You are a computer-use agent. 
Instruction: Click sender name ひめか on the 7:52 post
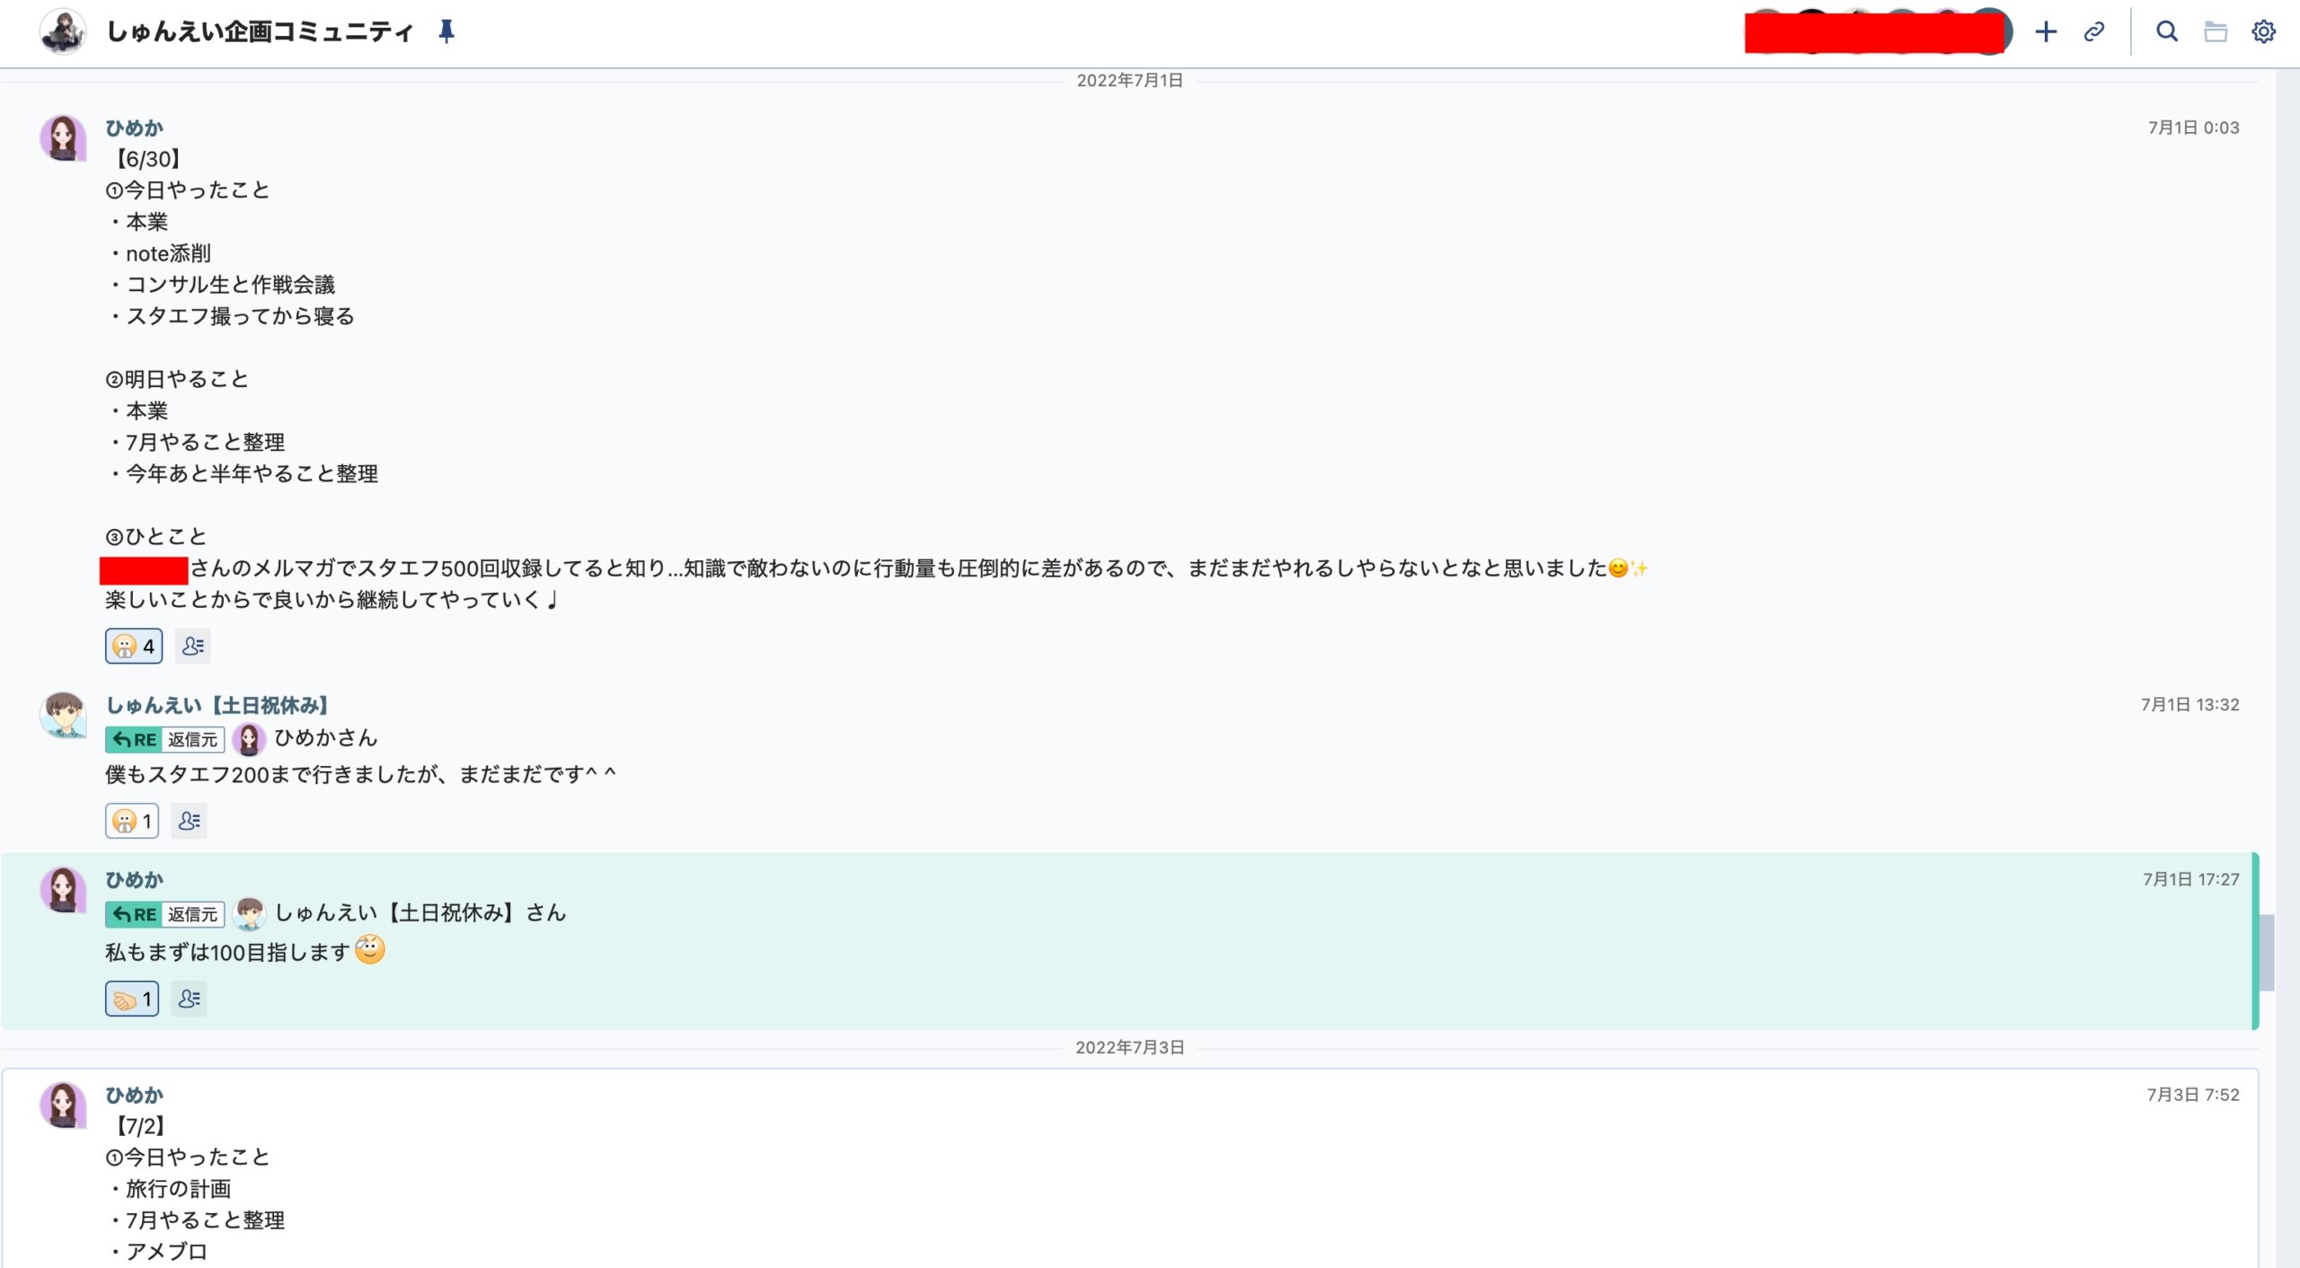click(134, 1095)
